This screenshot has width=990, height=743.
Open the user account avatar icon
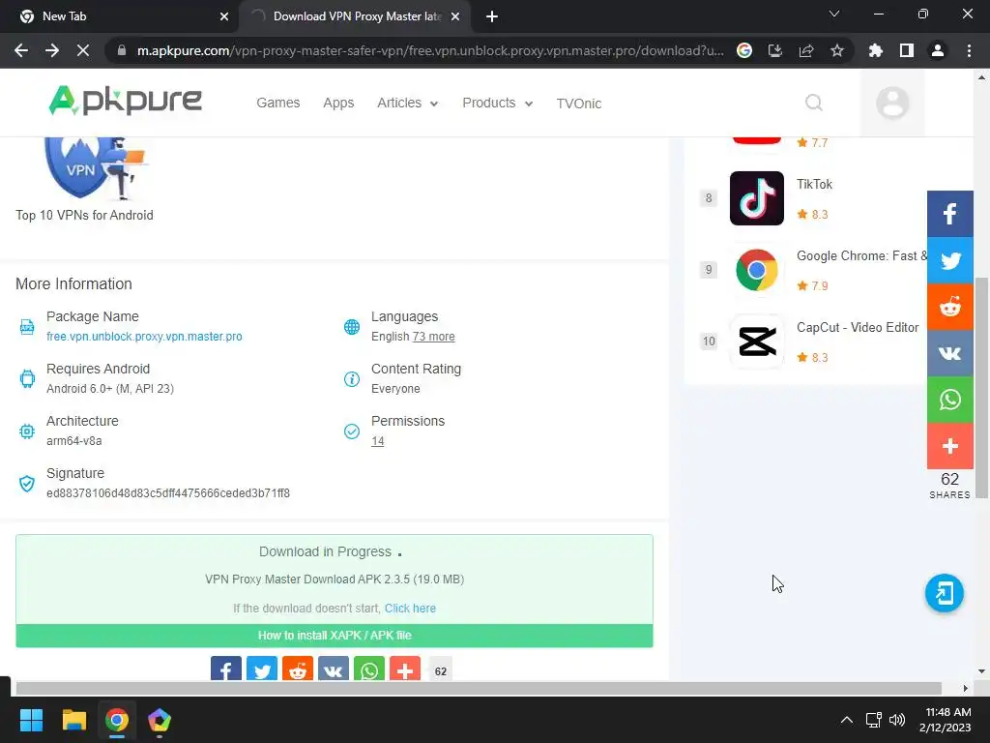click(892, 103)
